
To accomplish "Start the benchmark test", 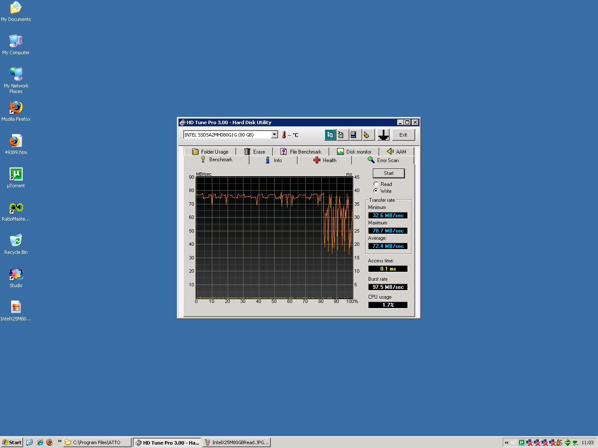I will [x=389, y=173].
